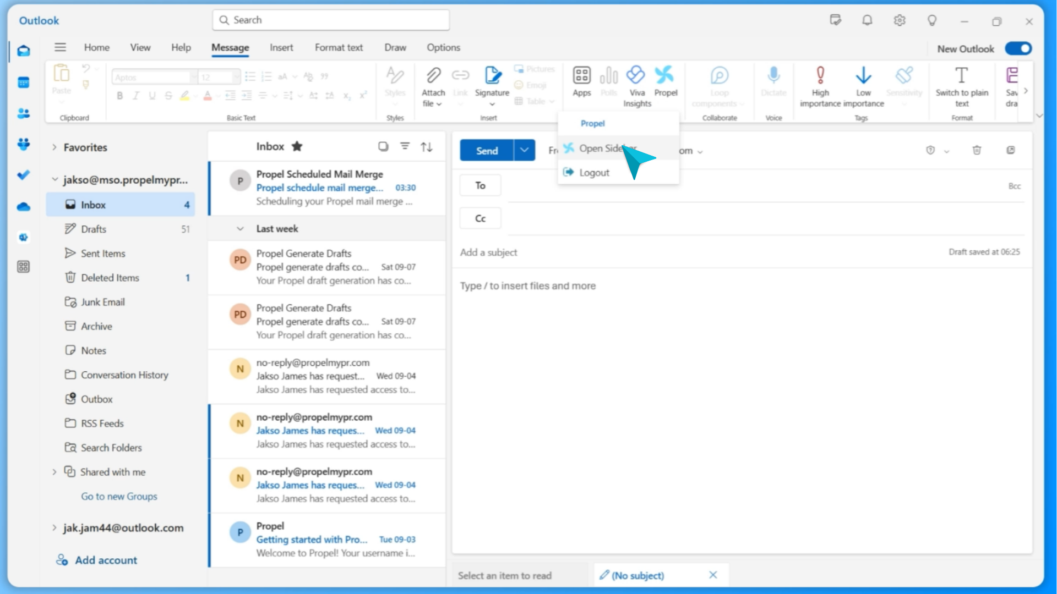Open the Format text tab

coord(339,47)
